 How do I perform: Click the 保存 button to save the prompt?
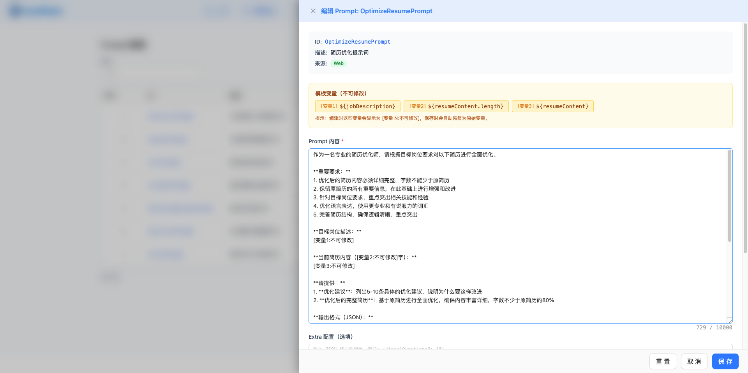tap(725, 361)
